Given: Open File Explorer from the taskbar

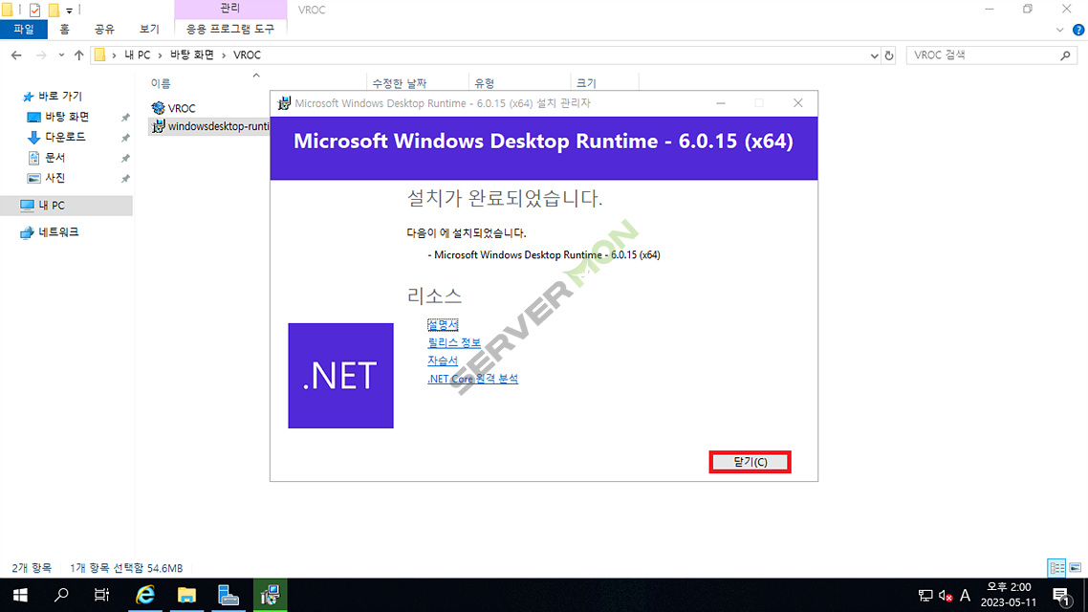Looking at the screenshot, I should click(186, 595).
